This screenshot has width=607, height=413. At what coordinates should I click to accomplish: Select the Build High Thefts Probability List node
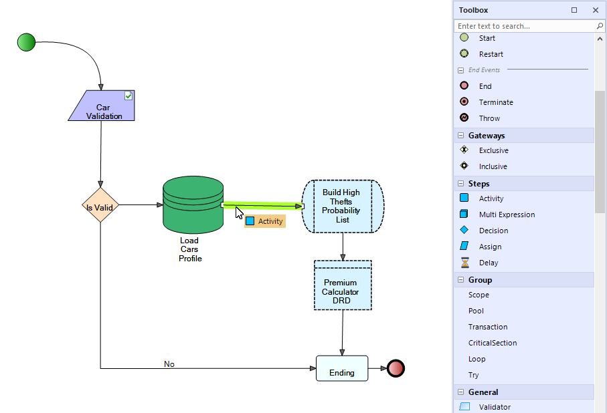coord(343,206)
